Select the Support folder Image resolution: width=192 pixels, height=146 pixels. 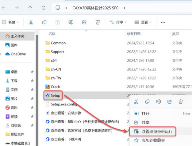pos(55,52)
